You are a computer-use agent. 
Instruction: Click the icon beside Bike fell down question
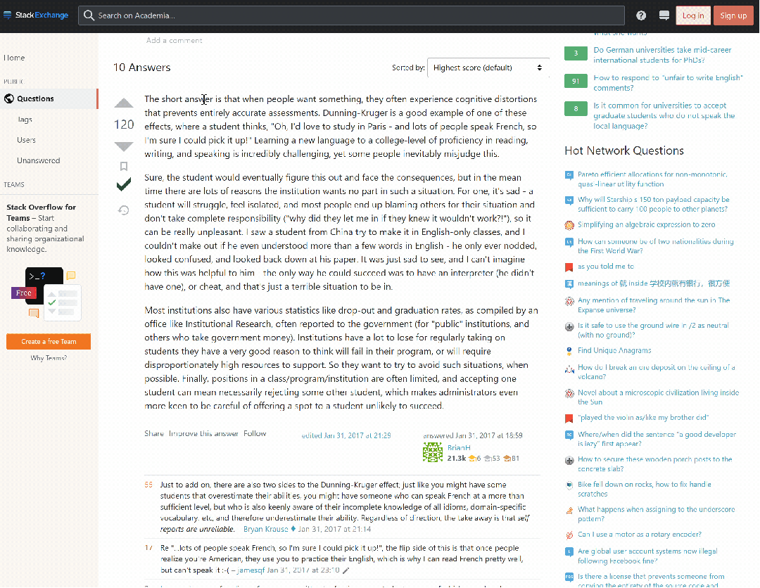coord(569,485)
